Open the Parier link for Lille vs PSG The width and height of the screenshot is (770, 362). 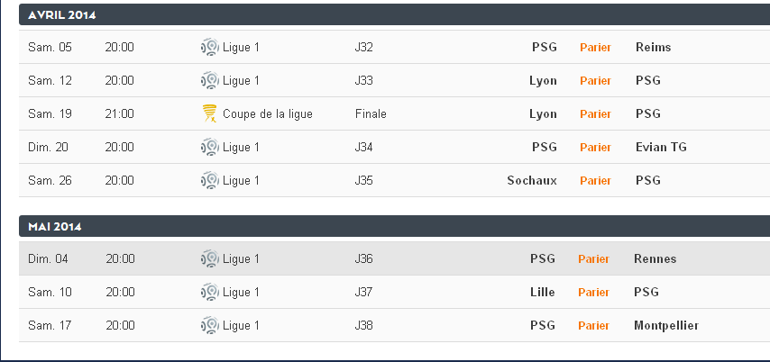coord(593,292)
